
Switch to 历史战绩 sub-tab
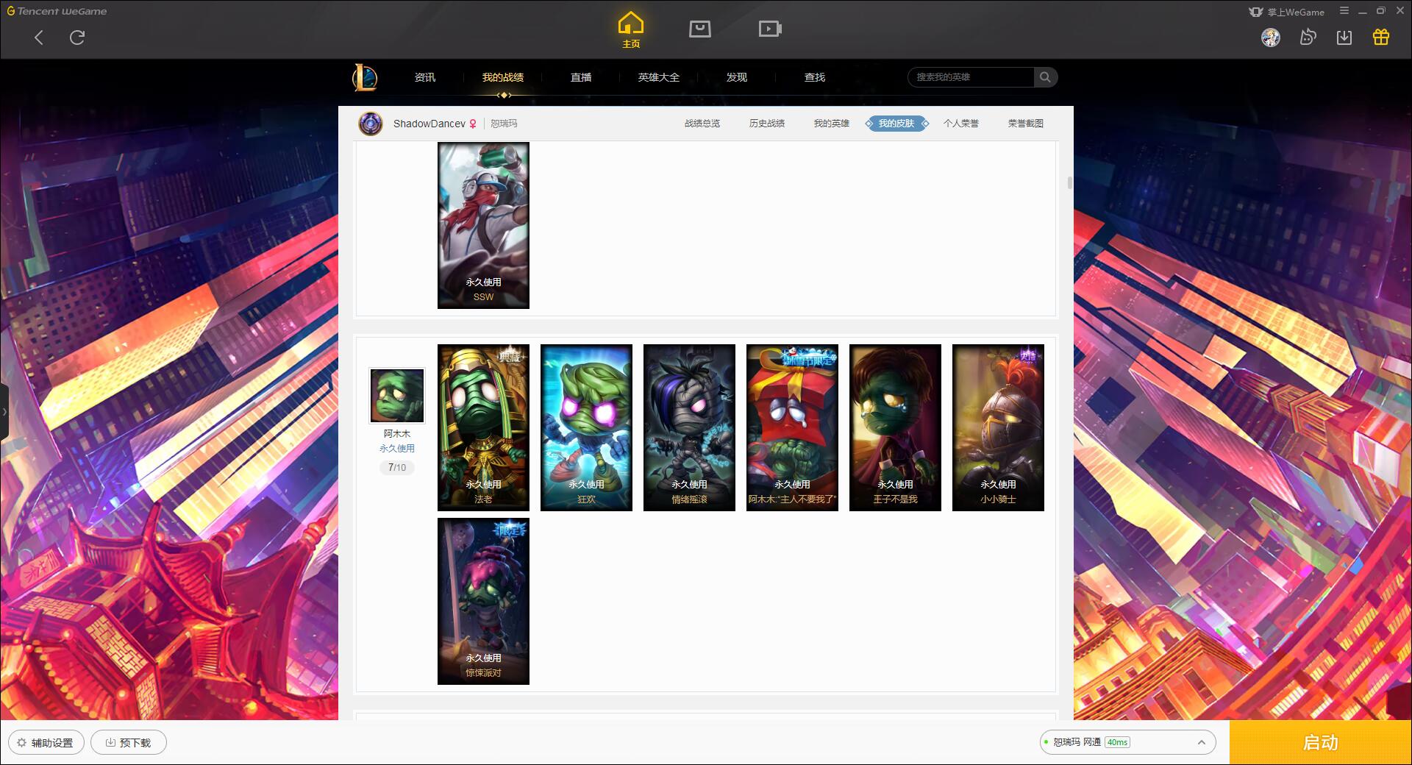click(x=767, y=124)
